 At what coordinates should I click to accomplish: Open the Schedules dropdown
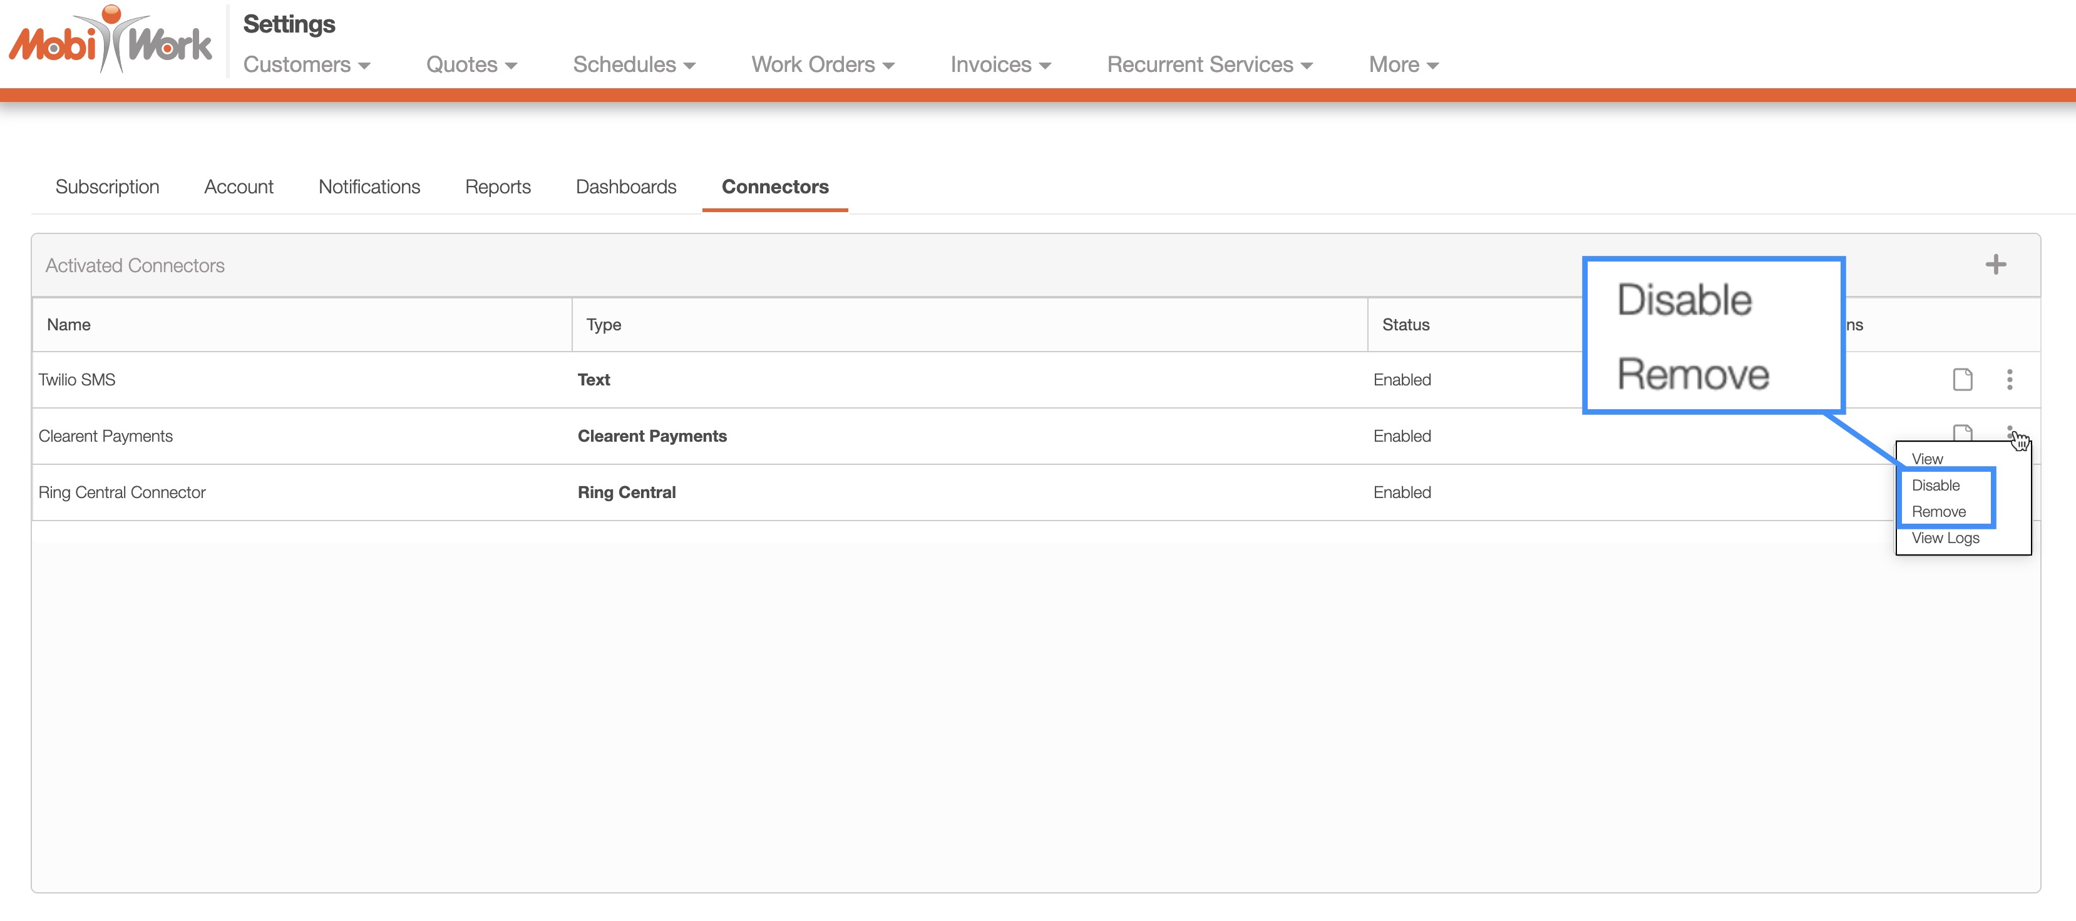point(634,64)
